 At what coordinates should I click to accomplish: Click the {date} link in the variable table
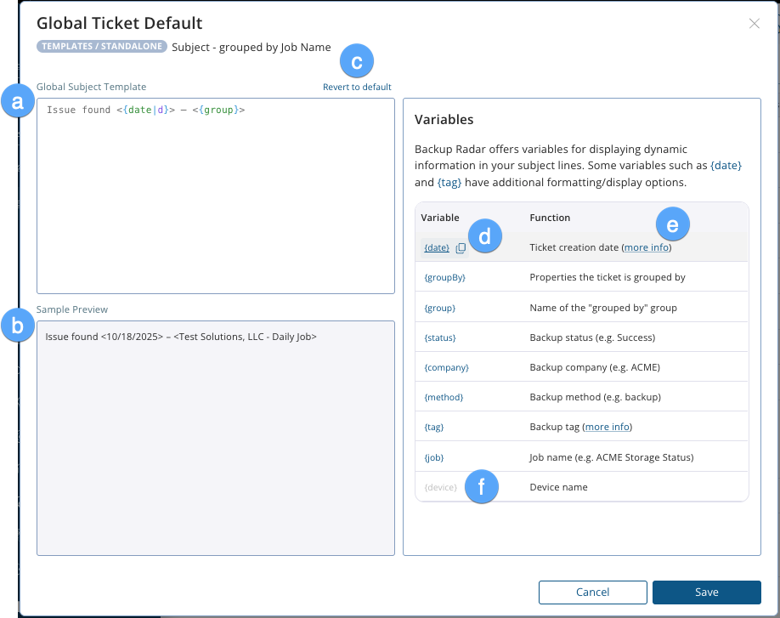[436, 247]
